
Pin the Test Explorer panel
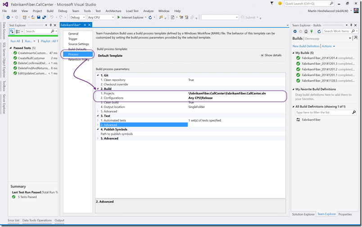click(51, 25)
